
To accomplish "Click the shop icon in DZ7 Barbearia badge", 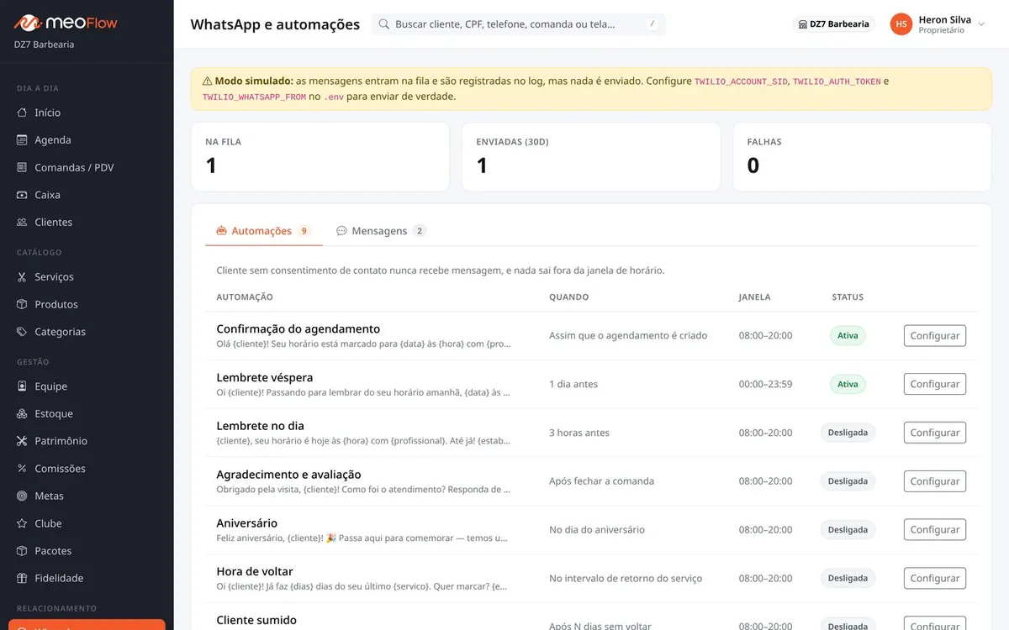I will click(x=802, y=24).
